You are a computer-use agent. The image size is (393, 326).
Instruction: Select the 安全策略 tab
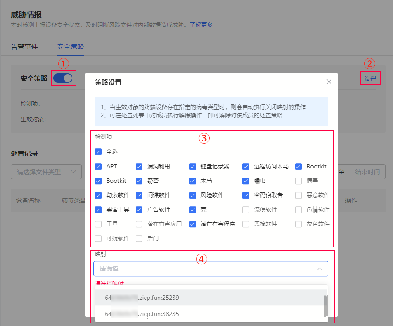[70, 47]
